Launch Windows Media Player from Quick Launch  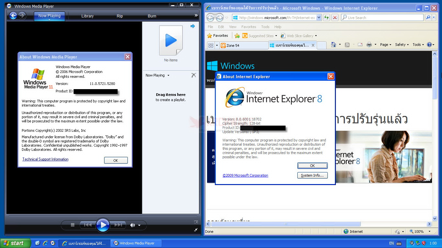(53, 243)
